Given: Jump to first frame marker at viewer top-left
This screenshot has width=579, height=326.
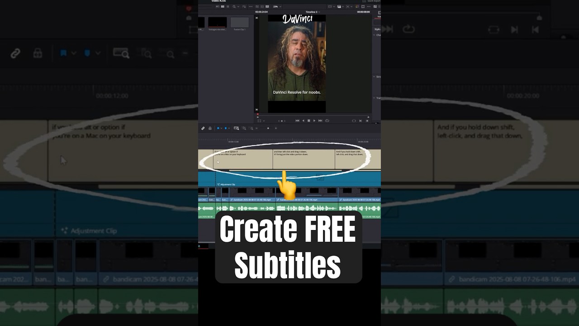Looking at the screenshot, I should [256, 18].
